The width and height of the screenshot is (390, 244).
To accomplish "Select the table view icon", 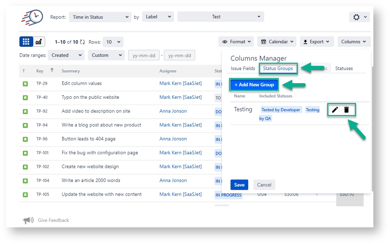I will click(25, 41).
